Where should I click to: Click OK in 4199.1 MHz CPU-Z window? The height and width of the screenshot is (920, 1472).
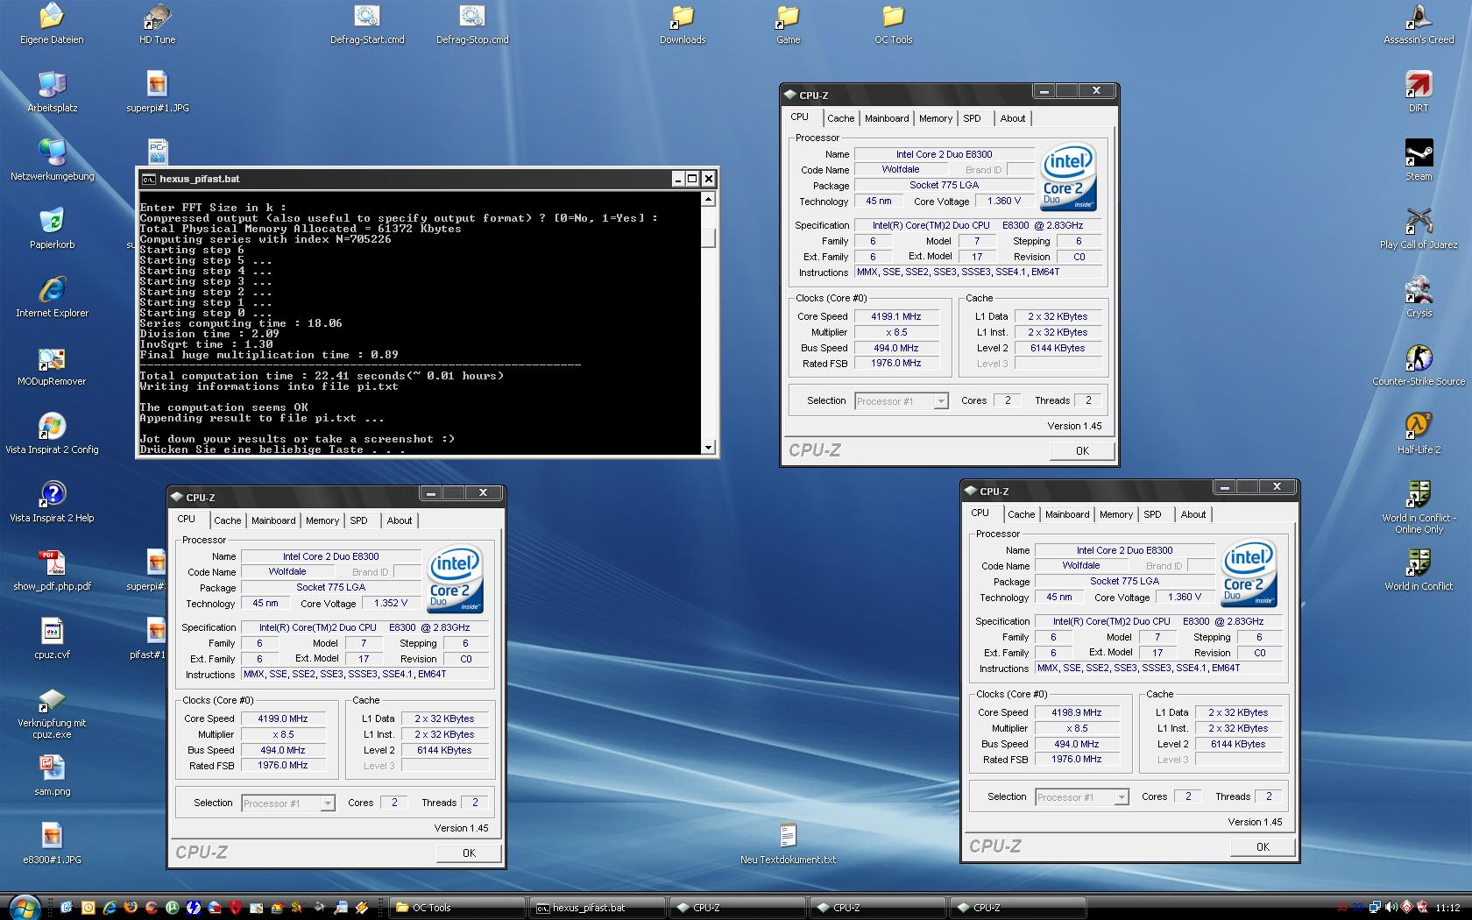1082,450
